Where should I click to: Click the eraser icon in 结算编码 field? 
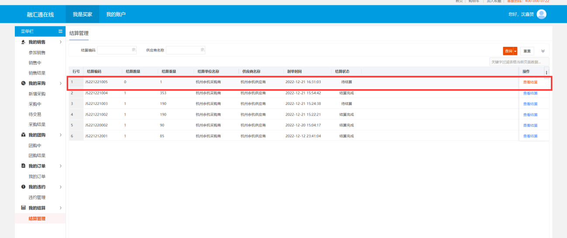coord(134,50)
